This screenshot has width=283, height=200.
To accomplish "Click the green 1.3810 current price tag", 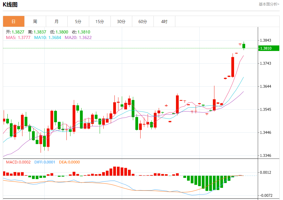I will pos(269,48).
